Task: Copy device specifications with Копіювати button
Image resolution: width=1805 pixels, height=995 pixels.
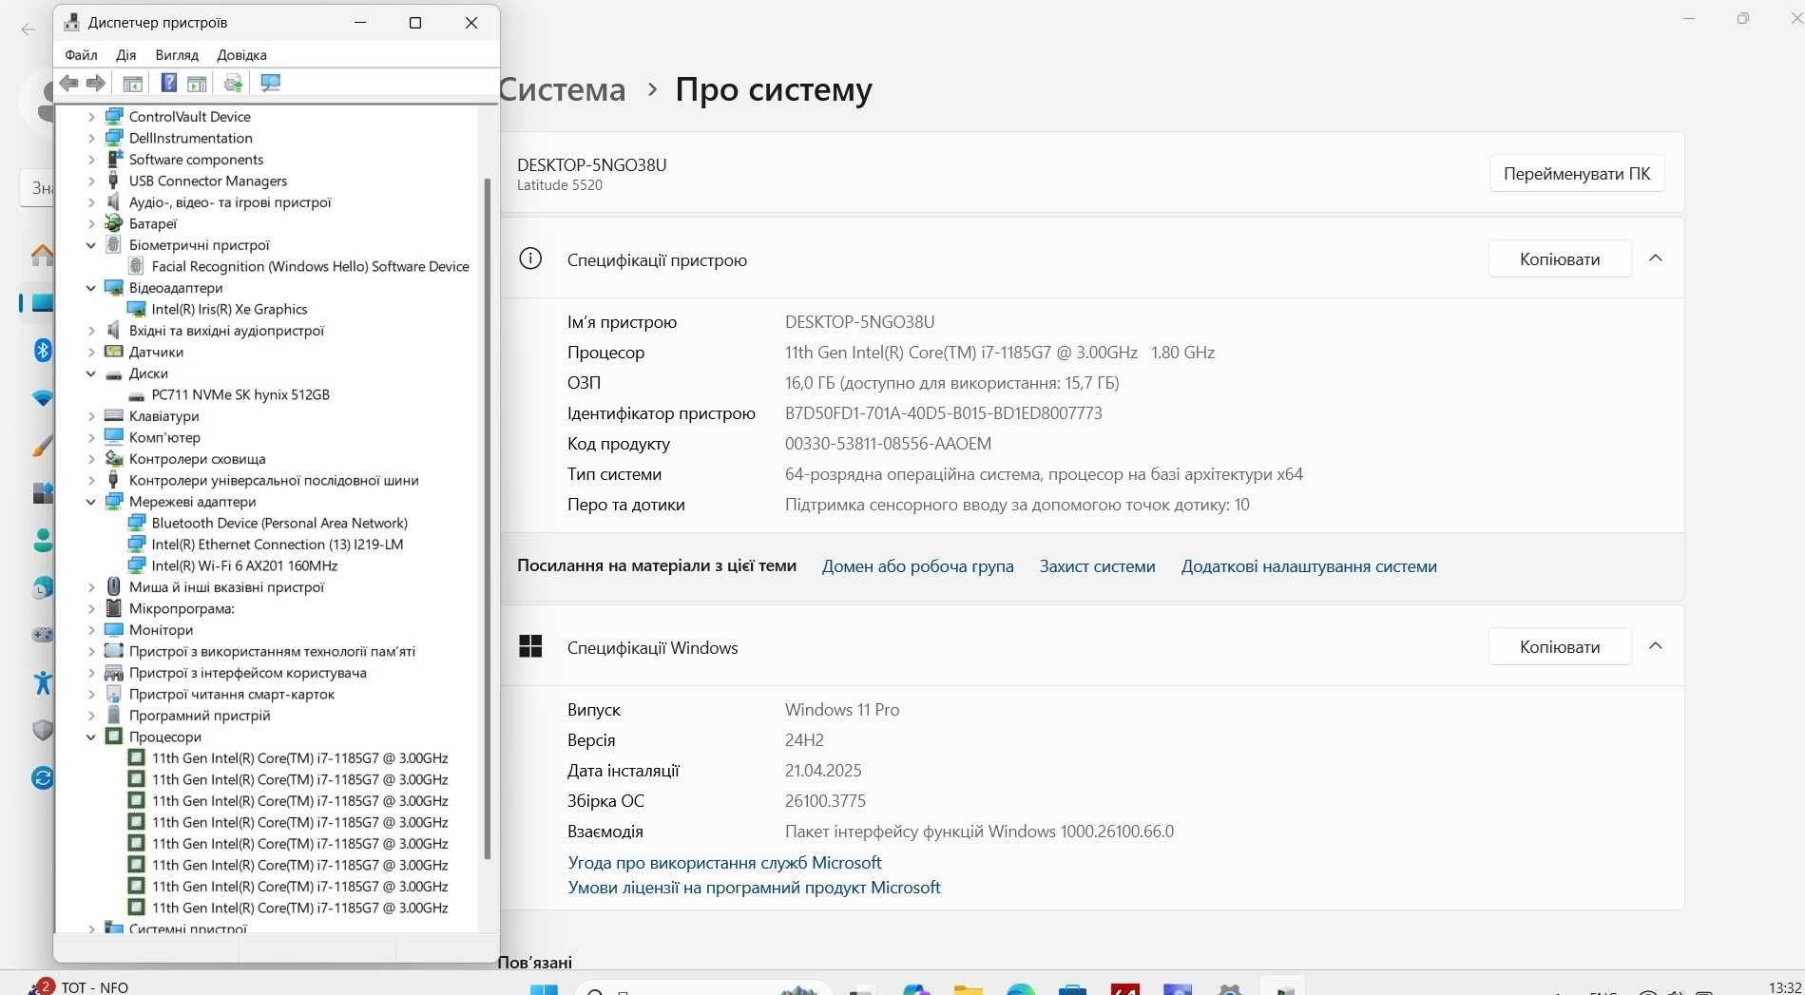Action: coord(1560,259)
